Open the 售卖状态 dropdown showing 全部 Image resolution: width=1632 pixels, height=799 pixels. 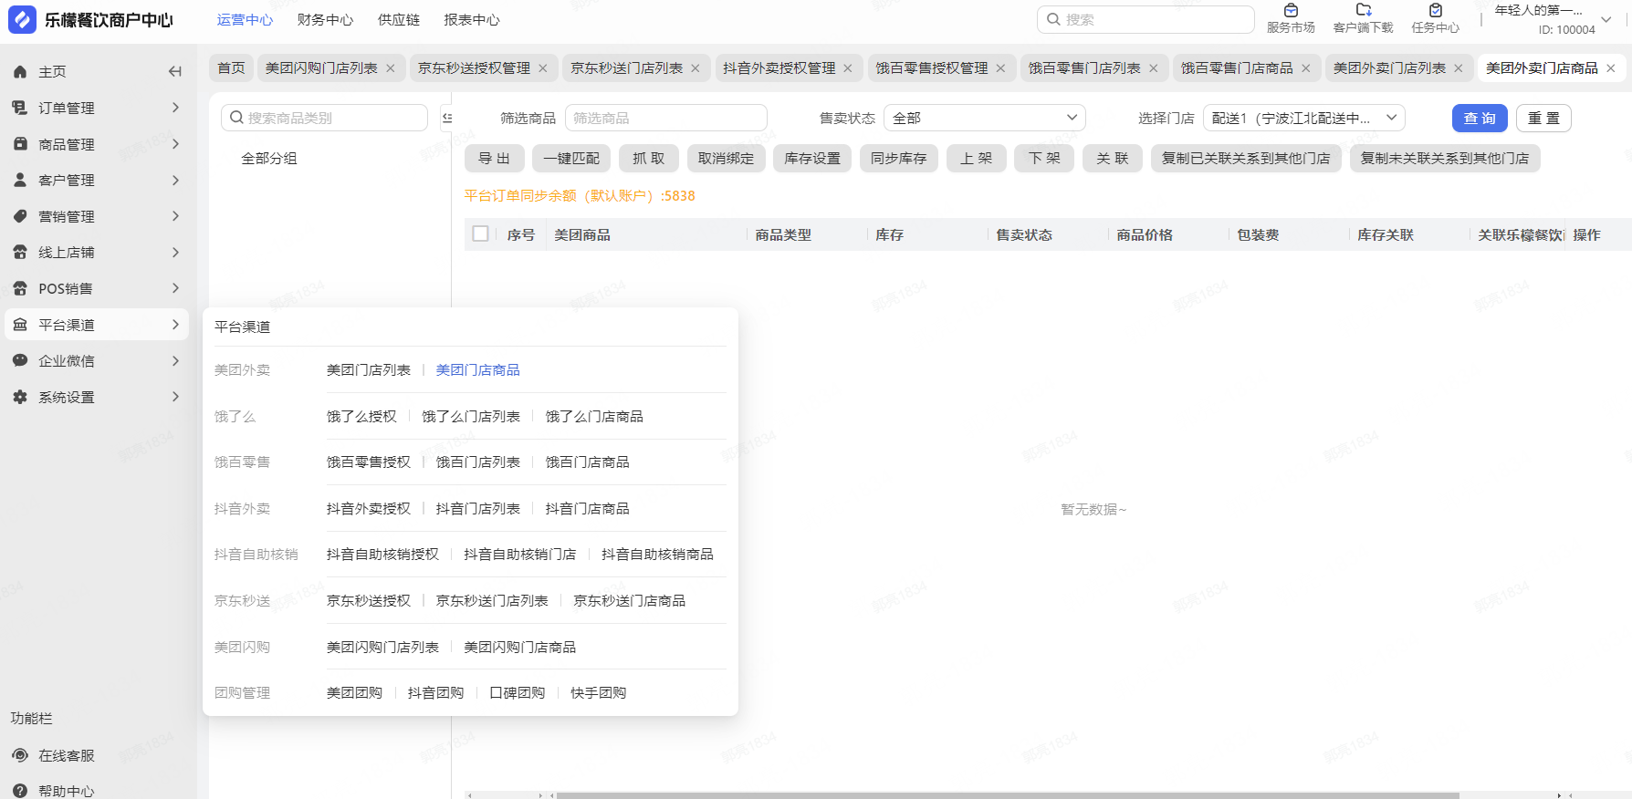coord(985,118)
